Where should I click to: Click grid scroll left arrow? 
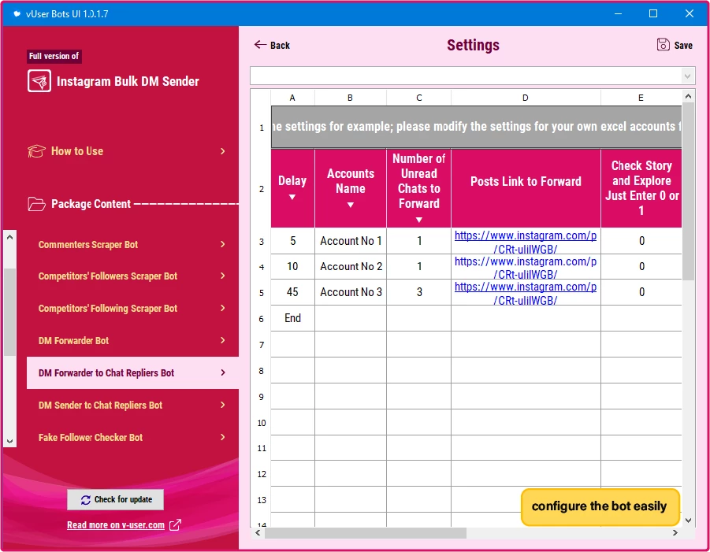click(x=258, y=533)
